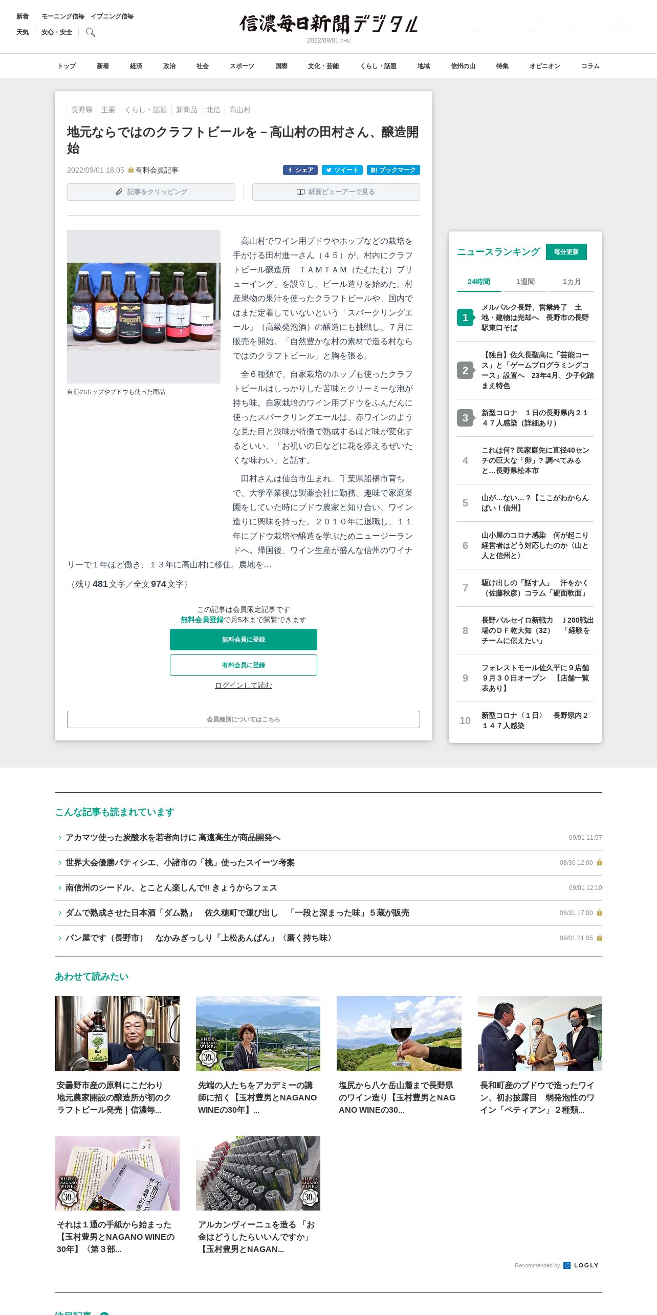This screenshot has height=1315, width=657.
Task: Click the 記事をクリッピング button
Action: (x=151, y=192)
